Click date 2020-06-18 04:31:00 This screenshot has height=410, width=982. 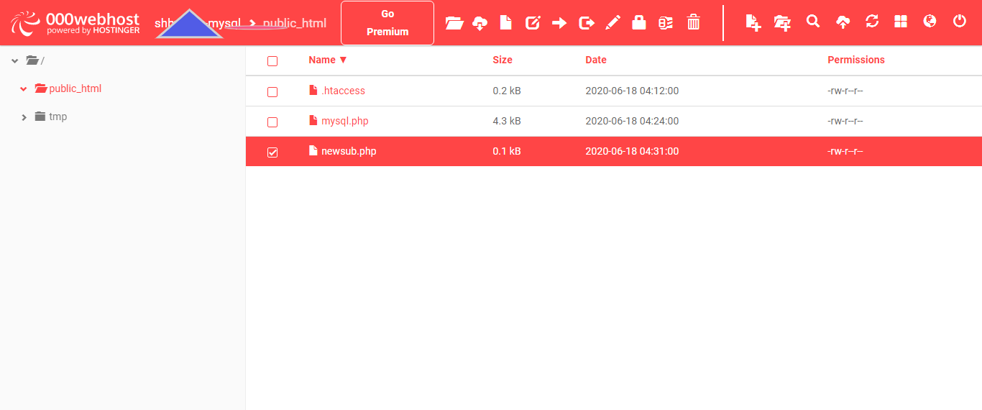[x=632, y=151]
